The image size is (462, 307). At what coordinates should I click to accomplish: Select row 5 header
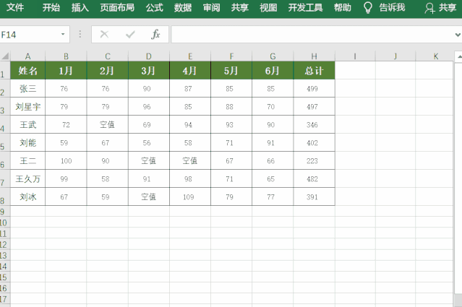5,142
